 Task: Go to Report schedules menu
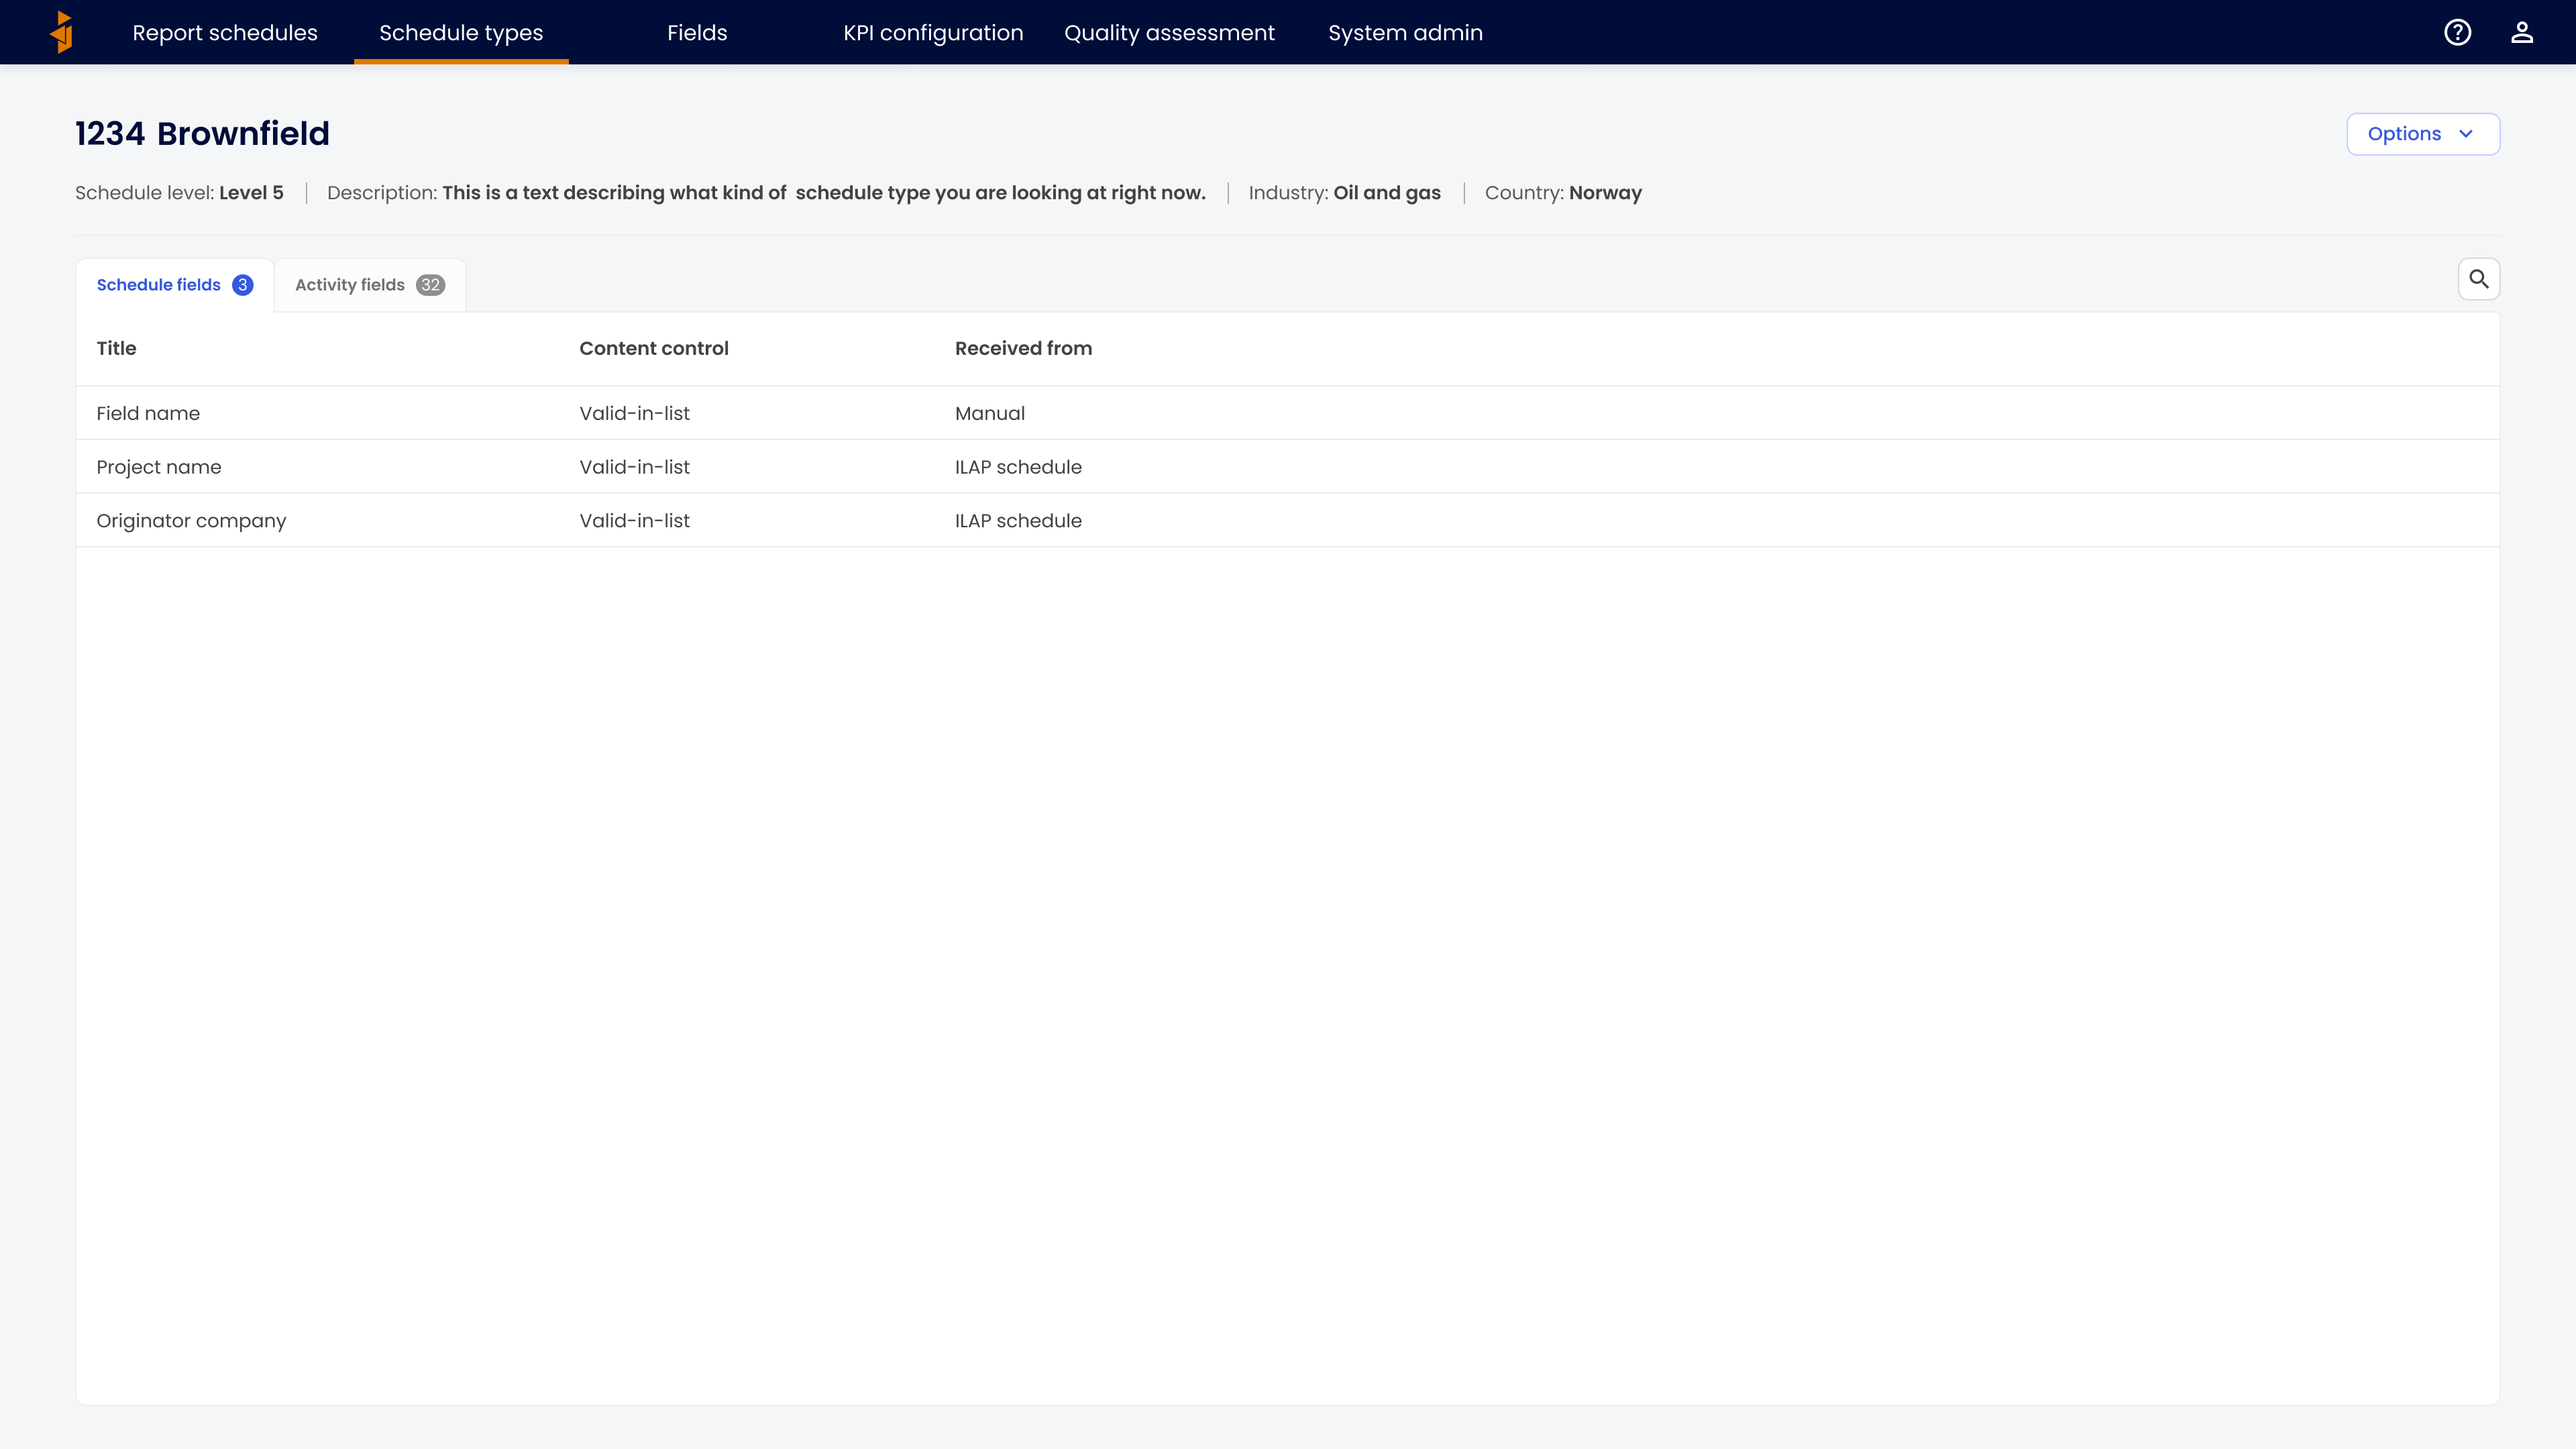coord(224,32)
